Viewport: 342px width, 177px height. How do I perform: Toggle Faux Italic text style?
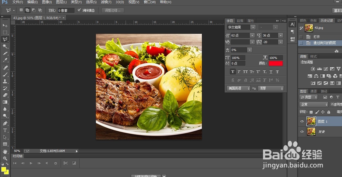(x=239, y=72)
